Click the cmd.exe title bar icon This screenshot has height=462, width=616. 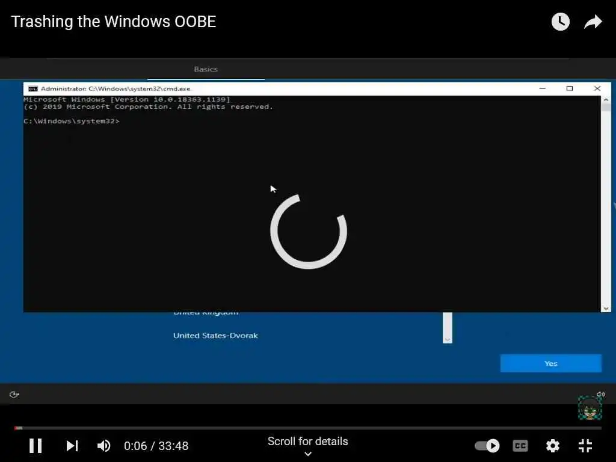click(33, 89)
